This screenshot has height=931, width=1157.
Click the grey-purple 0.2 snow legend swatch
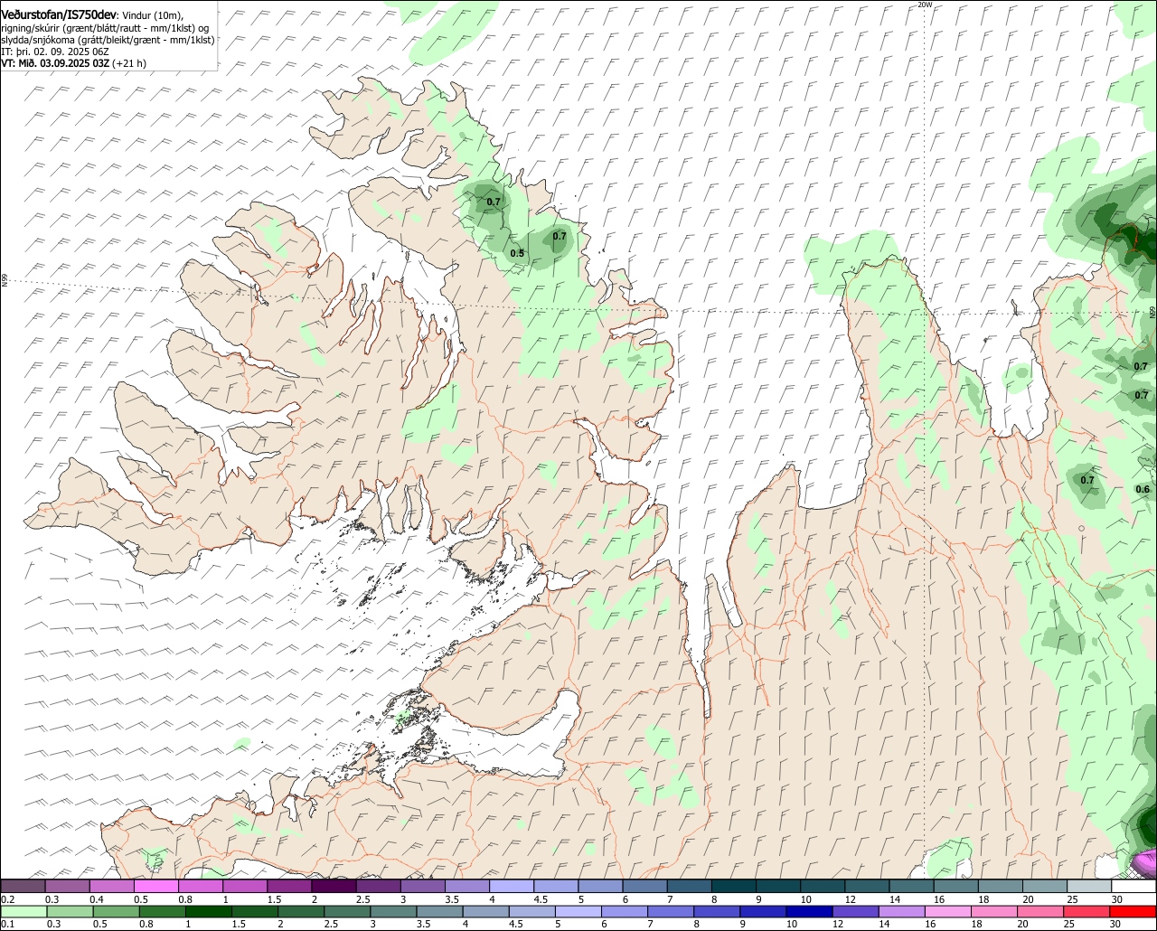[23, 887]
